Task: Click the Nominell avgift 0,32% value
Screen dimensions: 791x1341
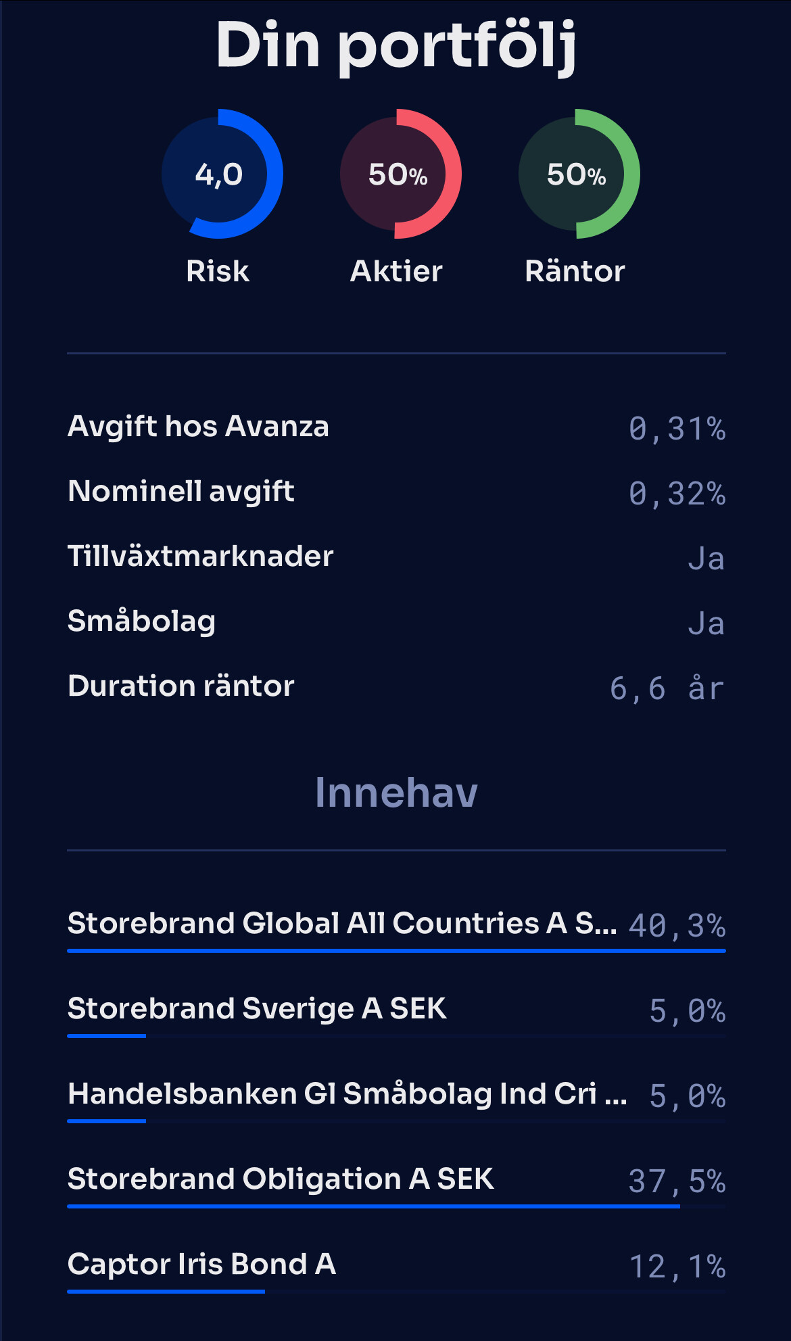Action: coord(677,493)
